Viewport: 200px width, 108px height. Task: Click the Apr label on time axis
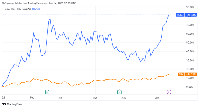(x=95, y=97)
